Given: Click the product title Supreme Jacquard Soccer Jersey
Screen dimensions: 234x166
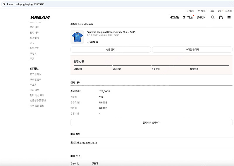Looking at the screenshot, I should click(111, 32).
